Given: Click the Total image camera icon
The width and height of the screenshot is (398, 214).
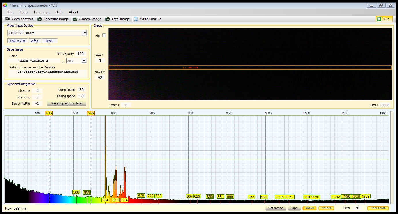Looking at the screenshot, I should tap(107, 19).
